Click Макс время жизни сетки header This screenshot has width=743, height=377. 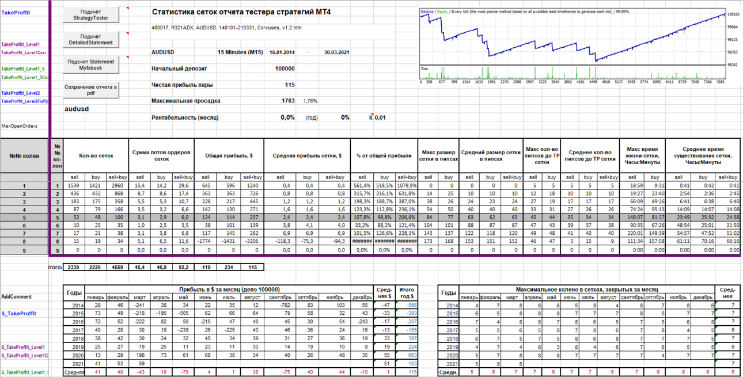pyautogui.click(x=642, y=155)
